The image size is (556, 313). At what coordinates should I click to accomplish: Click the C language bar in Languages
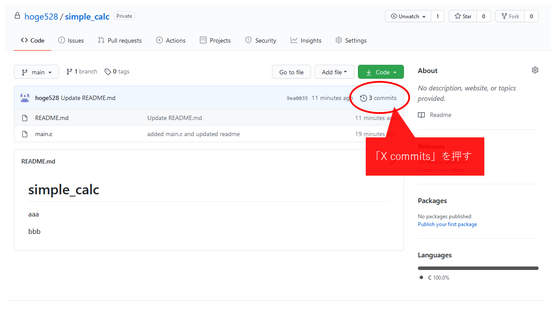pyautogui.click(x=478, y=268)
